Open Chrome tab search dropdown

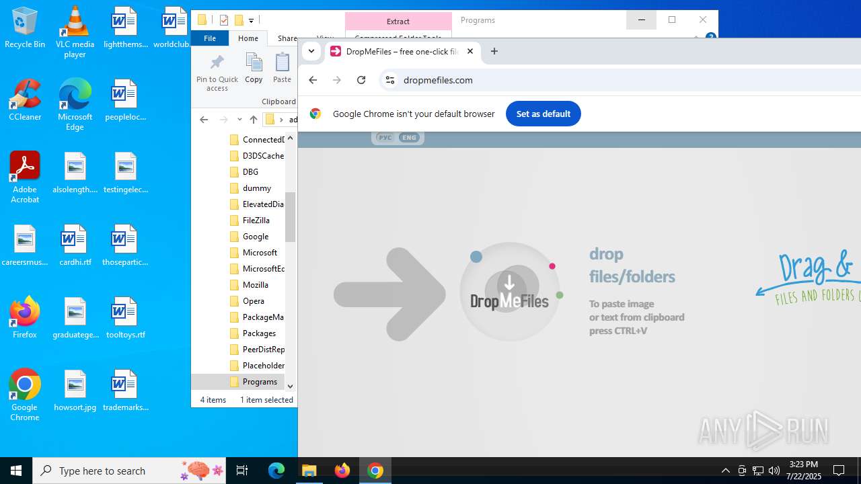311,51
